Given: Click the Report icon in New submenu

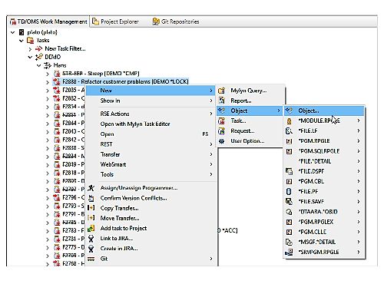Looking at the screenshot, I should [x=221, y=101].
